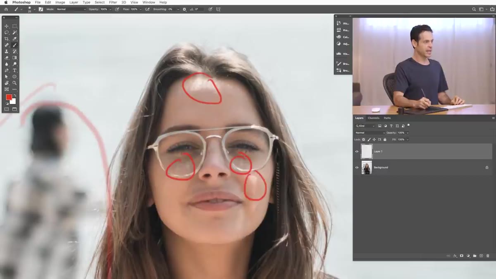This screenshot has height=279, width=496.
Task: Toggle lock transparent pixels
Action: pos(364,139)
